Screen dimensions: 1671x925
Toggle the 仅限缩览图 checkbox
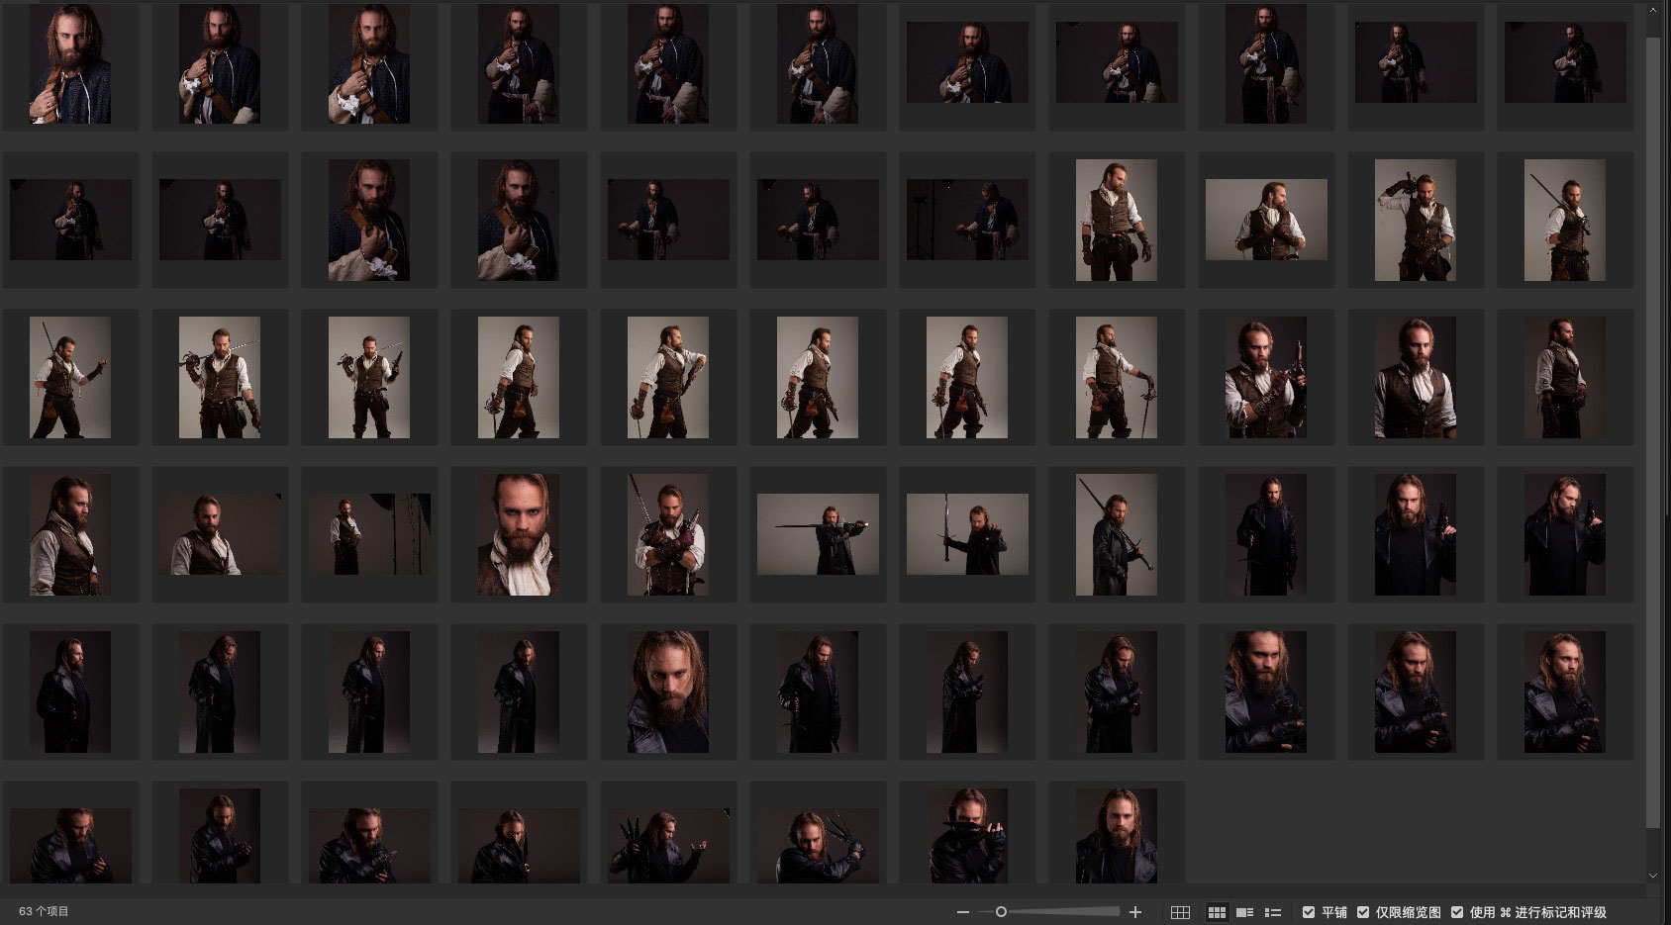tap(1363, 912)
